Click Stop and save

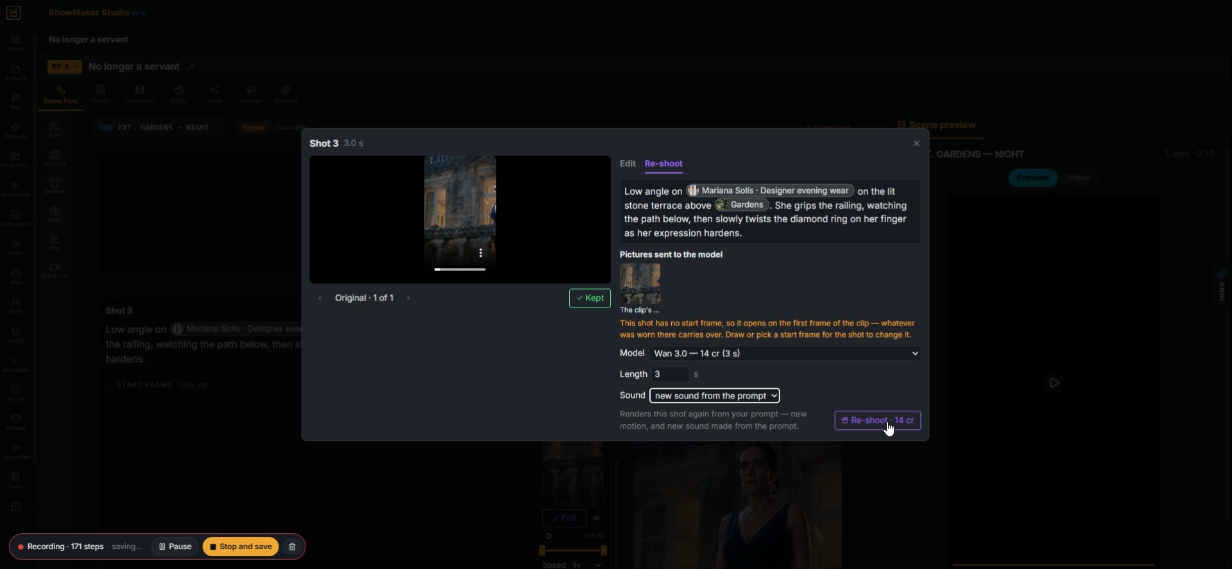coord(241,547)
